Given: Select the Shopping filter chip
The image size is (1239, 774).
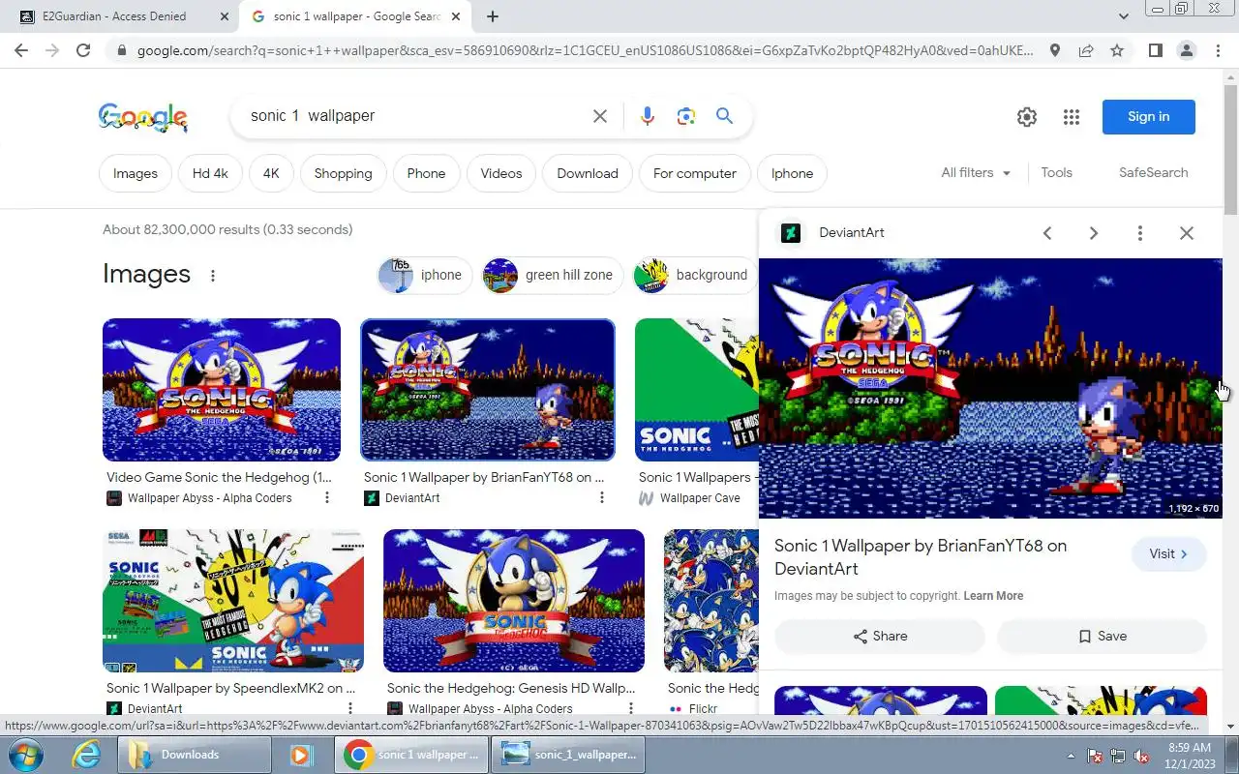Looking at the screenshot, I should point(344,173).
